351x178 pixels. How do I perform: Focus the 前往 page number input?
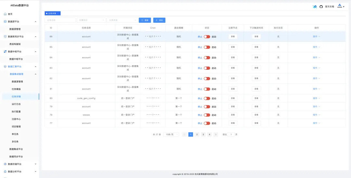pos(231,135)
